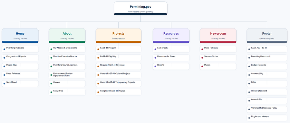290x123 pixels.
Task: Select Current FAST-41 Covered Projects
Action: coord(118,75)
